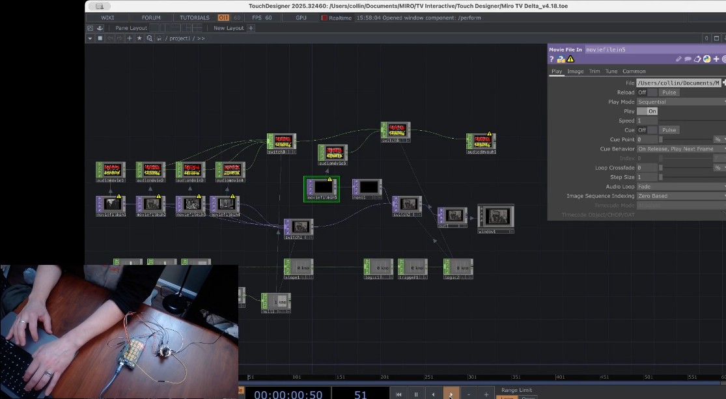Viewport: 726px width, 399px height.
Task: Select the four-pane grid layout icon
Action: 197,28
